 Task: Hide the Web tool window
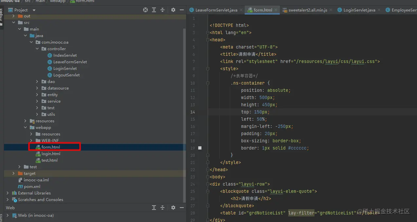point(182,208)
